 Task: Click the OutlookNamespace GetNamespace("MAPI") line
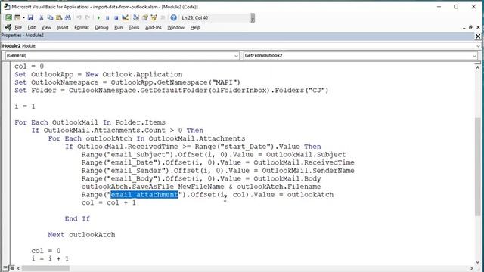pos(127,82)
